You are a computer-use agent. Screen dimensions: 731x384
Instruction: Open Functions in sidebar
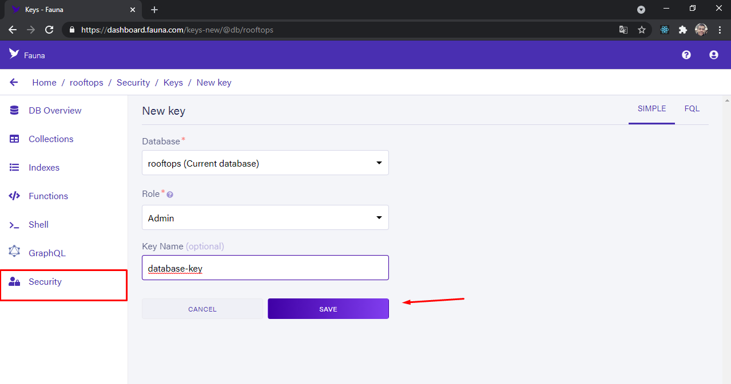(48, 196)
